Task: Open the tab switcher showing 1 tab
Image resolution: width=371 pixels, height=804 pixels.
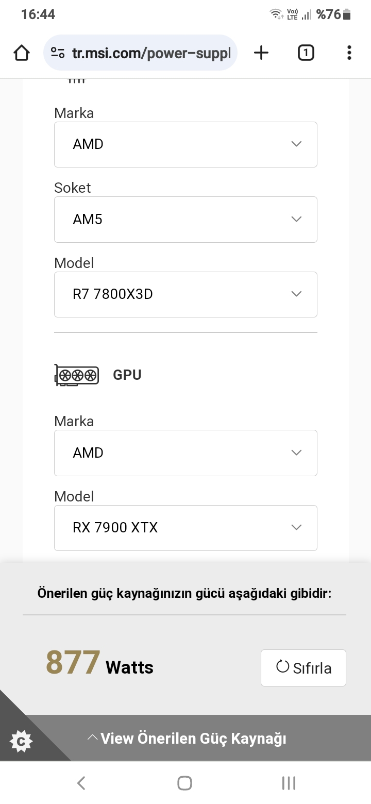Action: pyautogui.click(x=306, y=53)
